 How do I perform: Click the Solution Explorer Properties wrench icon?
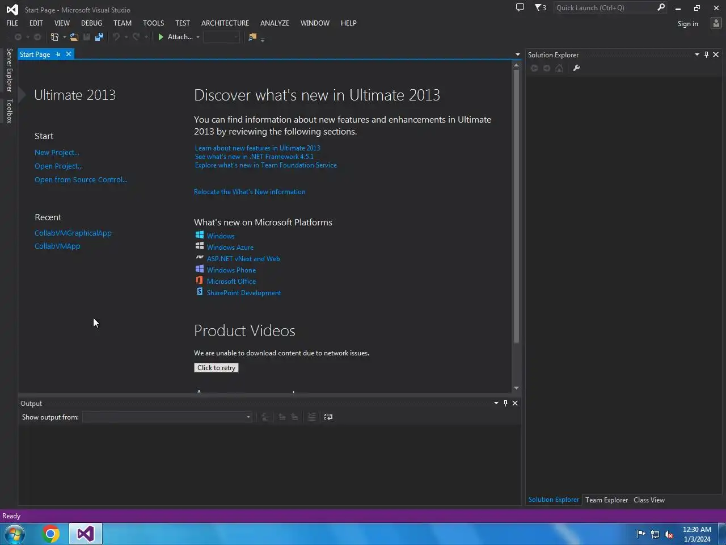pyautogui.click(x=576, y=68)
